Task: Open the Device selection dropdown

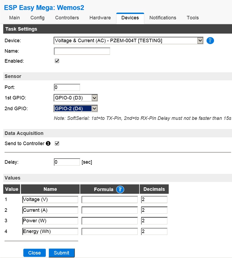Action: 128,41
